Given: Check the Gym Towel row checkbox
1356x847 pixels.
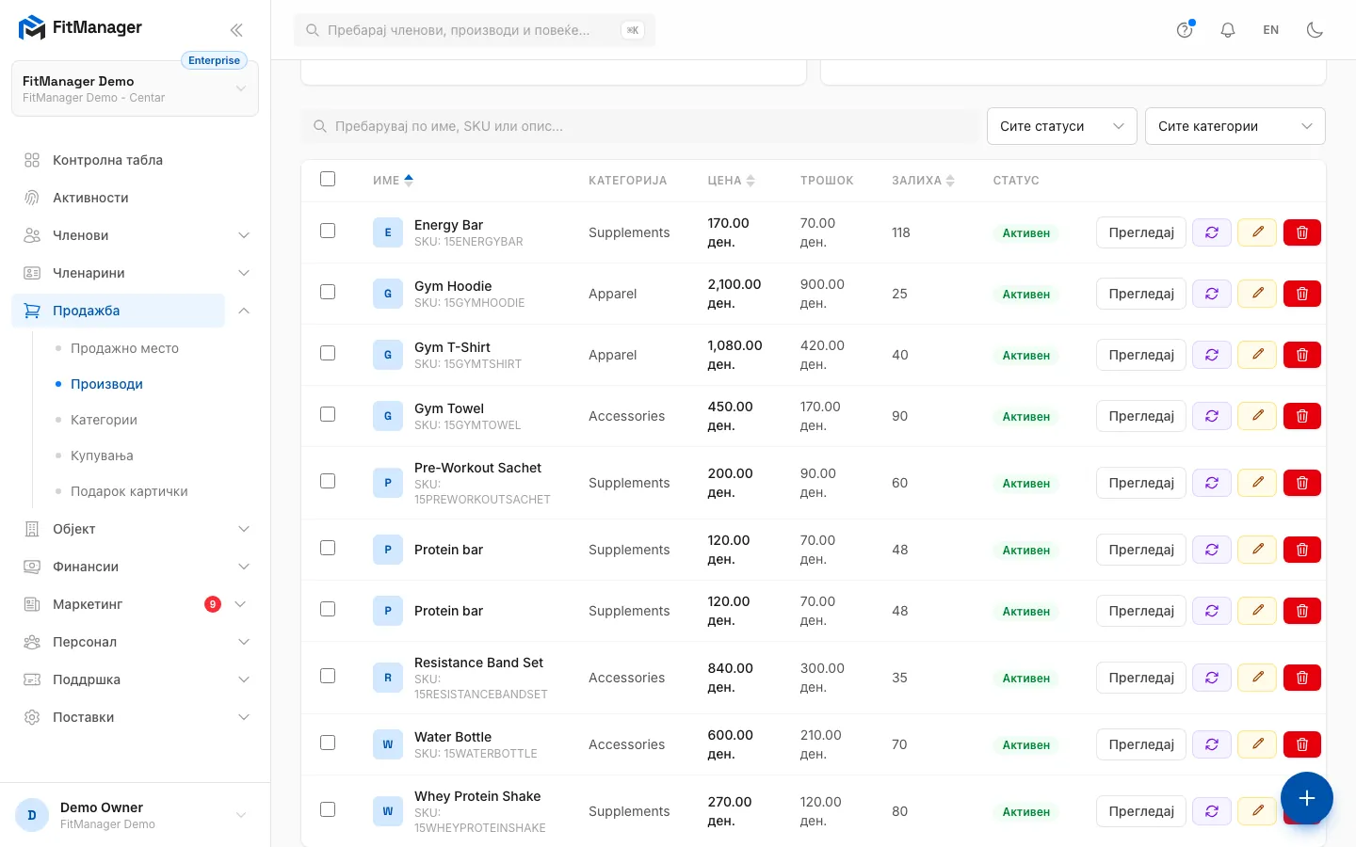Looking at the screenshot, I should point(328,414).
